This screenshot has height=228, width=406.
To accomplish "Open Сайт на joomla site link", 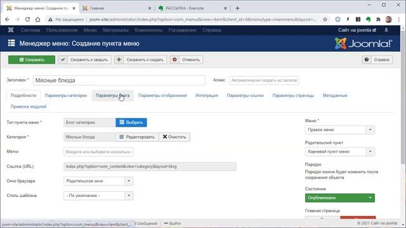I will click(x=357, y=30).
